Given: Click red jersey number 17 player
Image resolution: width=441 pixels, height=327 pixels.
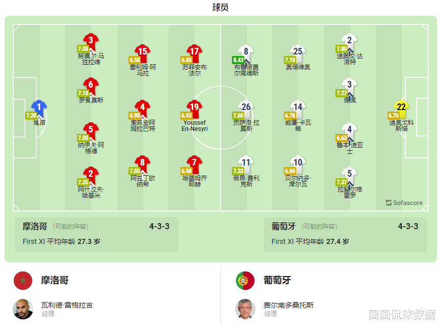Looking at the screenshot, I should [194, 51].
